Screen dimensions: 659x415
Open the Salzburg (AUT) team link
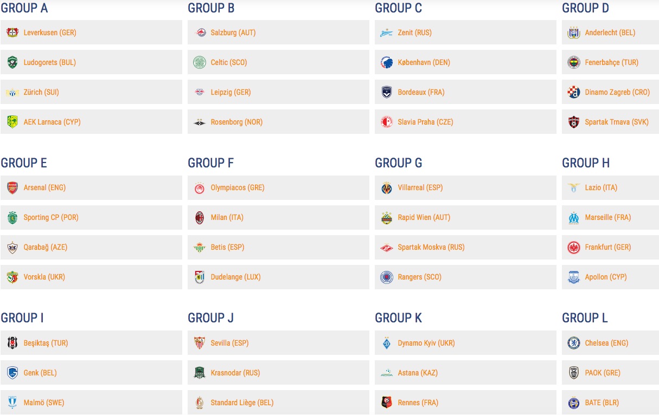233,33
